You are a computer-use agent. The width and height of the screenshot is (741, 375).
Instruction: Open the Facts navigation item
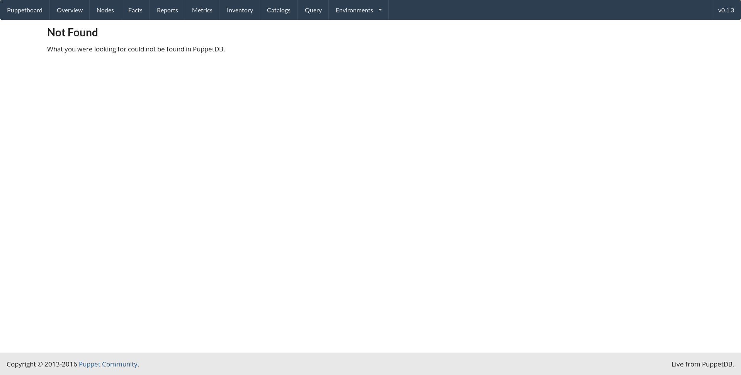tap(135, 10)
